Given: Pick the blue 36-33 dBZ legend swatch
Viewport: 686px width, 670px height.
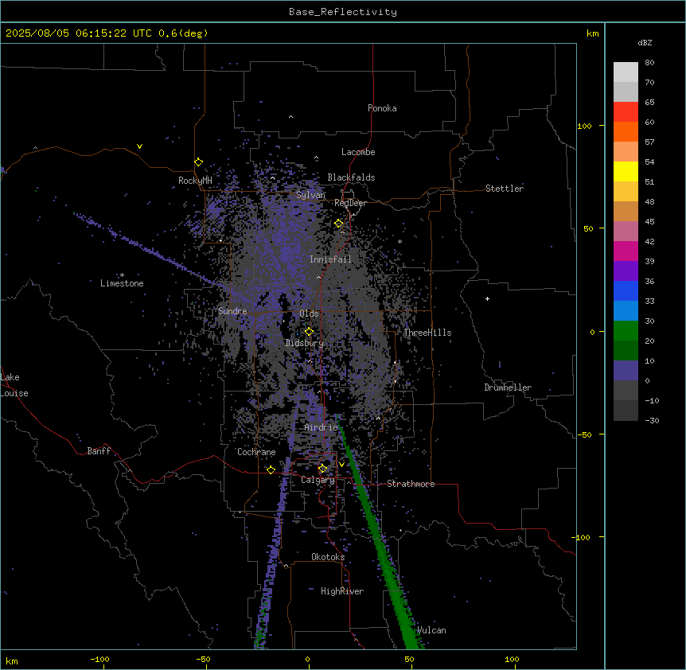Looking at the screenshot, I should [626, 290].
